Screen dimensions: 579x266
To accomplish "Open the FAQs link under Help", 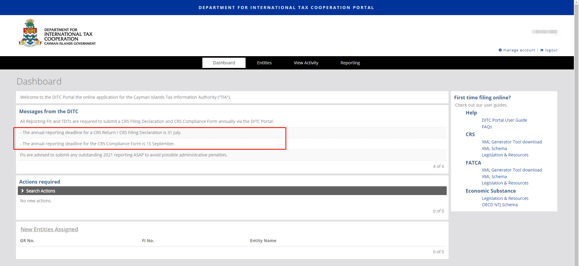I will pyautogui.click(x=487, y=127).
